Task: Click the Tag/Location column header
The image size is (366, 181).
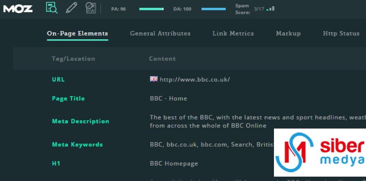Action: 74,59
